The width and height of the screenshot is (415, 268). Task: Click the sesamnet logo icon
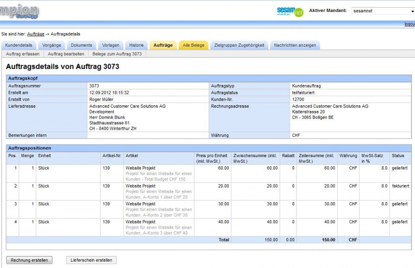290,11
